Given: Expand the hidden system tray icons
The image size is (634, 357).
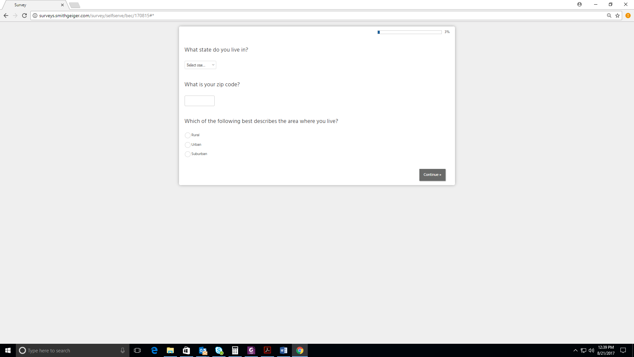Looking at the screenshot, I should point(576,350).
